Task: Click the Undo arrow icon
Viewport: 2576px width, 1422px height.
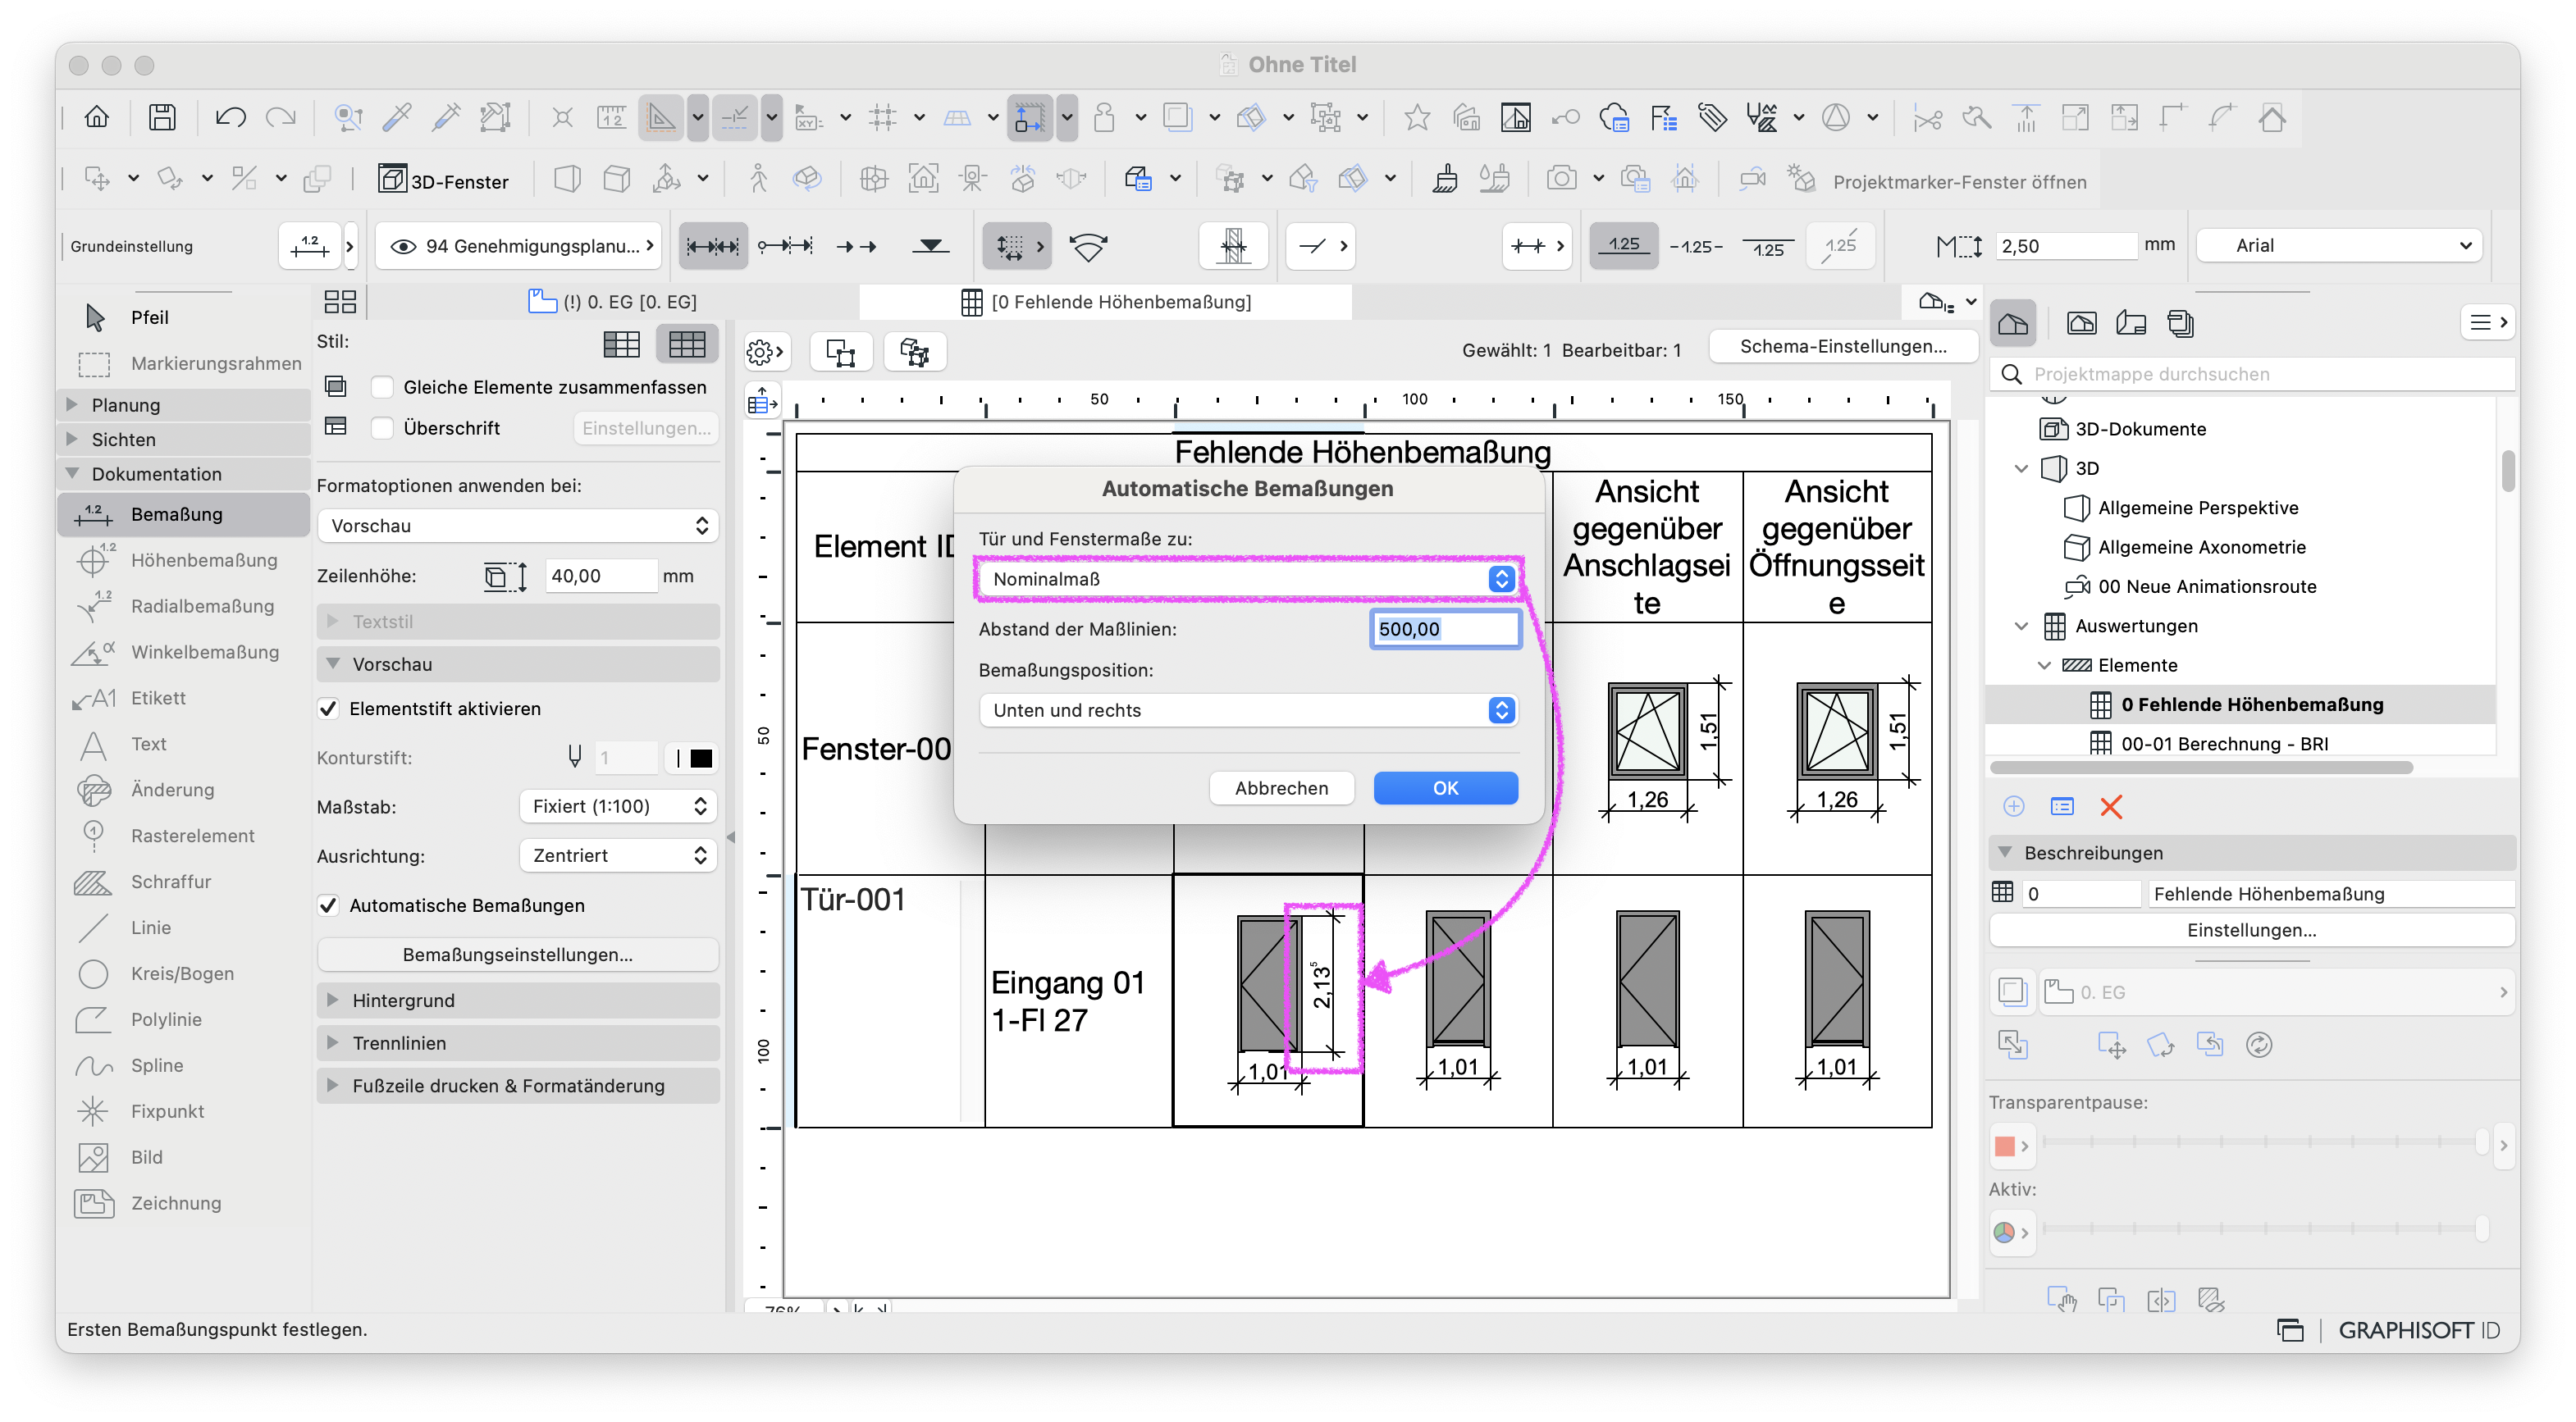Action: click(230, 118)
